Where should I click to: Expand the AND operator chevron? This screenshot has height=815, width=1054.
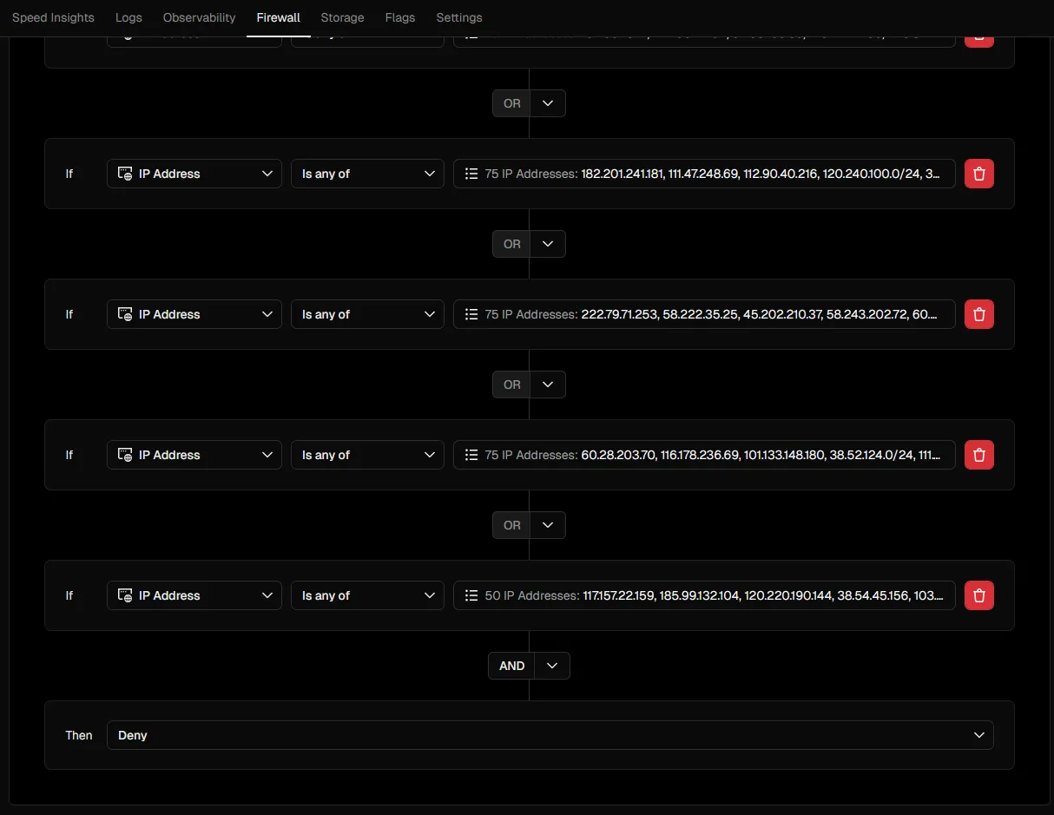[552, 666]
